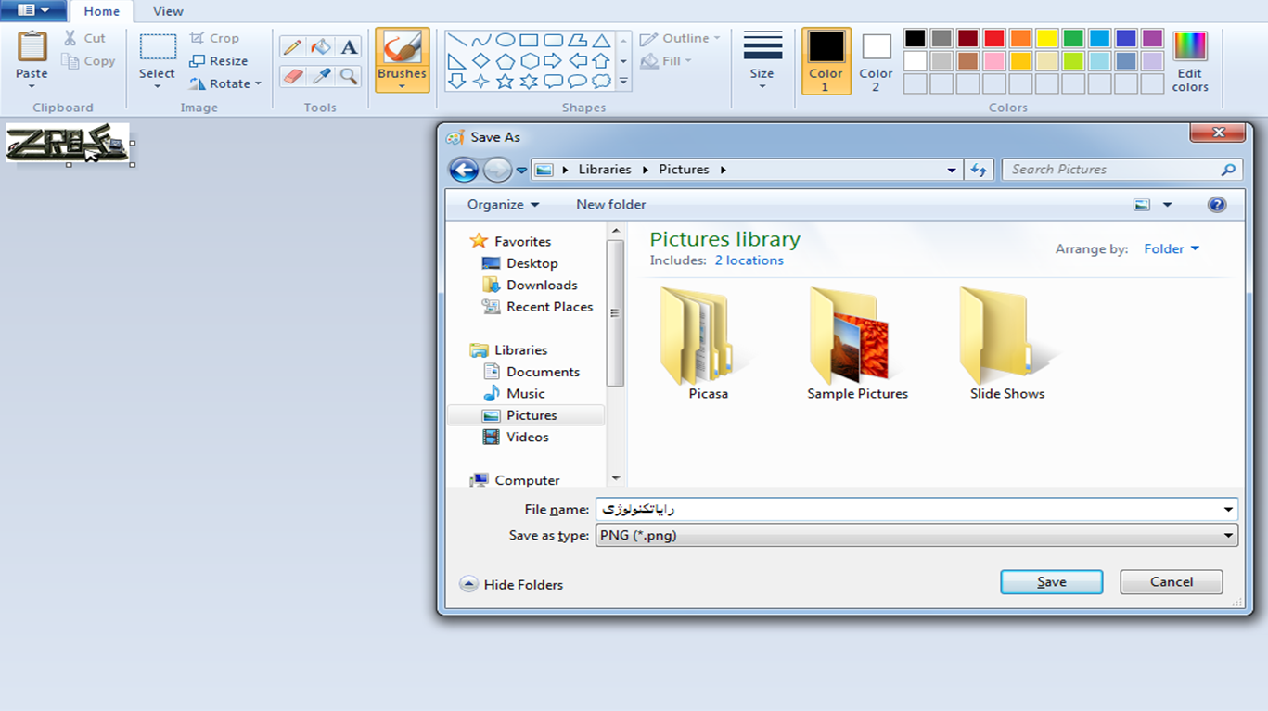The width and height of the screenshot is (1268, 711).
Task: Expand the Arrange by Folder dropdown
Action: pyautogui.click(x=1172, y=248)
